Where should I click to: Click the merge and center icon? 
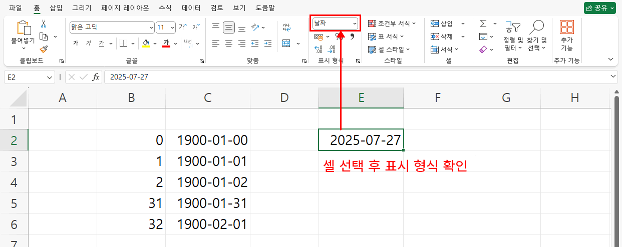286,43
